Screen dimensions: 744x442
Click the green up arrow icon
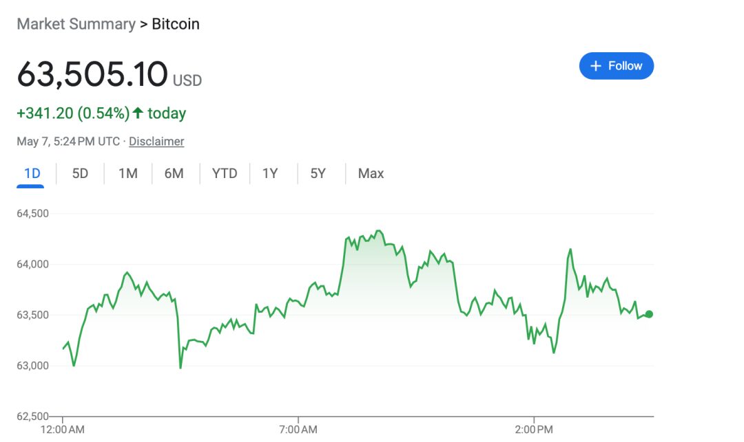pos(138,113)
